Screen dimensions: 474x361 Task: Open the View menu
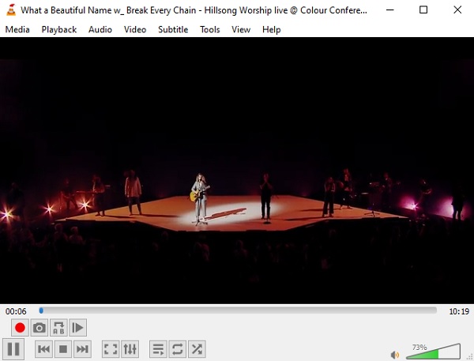[x=241, y=30]
